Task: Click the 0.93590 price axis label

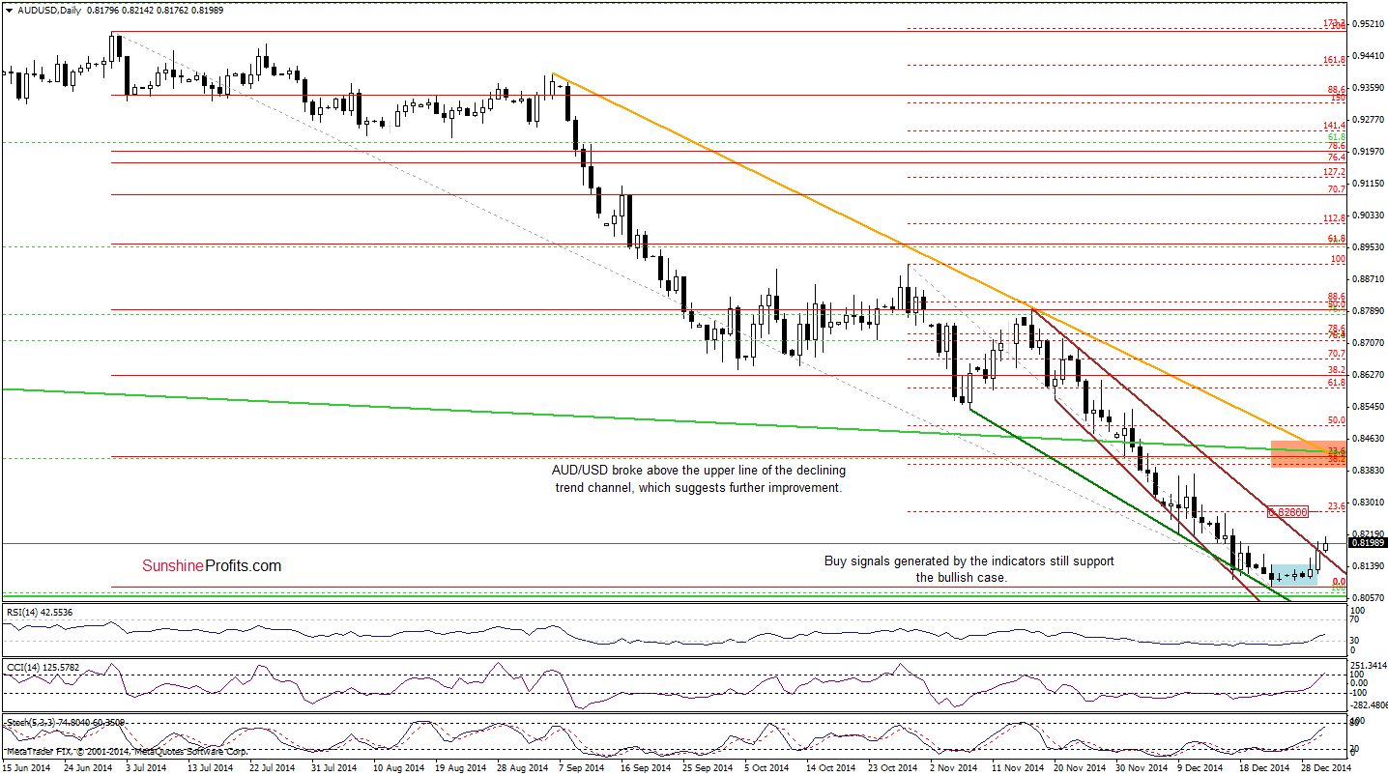Action: (1369, 88)
